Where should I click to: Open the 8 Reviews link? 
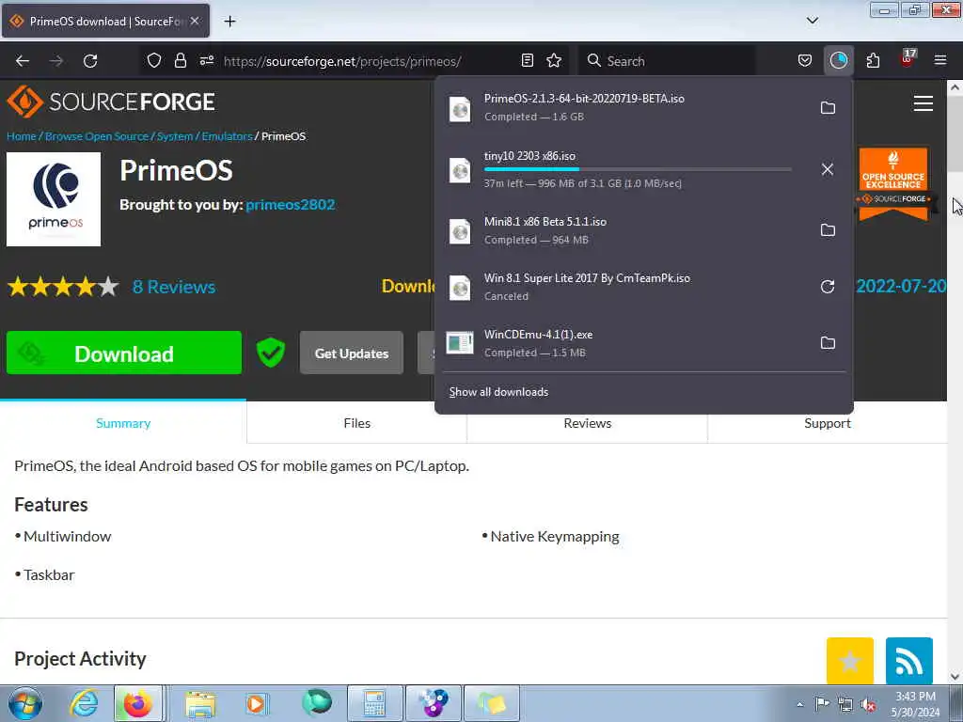174,287
